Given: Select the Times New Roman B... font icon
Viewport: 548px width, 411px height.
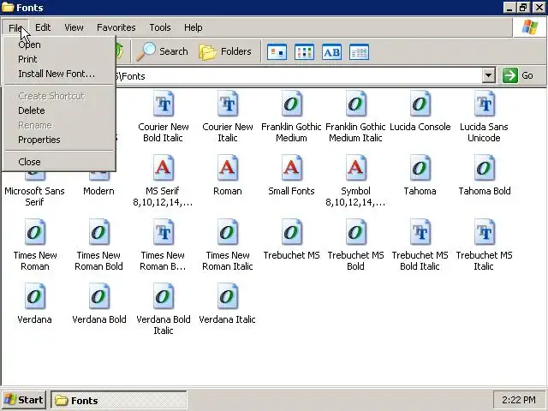Looking at the screenshot, I should tap(164, 232).
